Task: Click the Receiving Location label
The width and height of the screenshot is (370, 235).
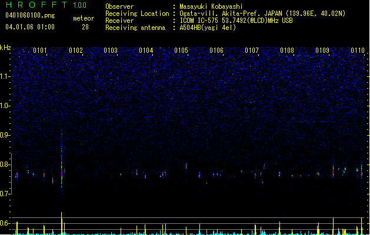Action: 137,14
